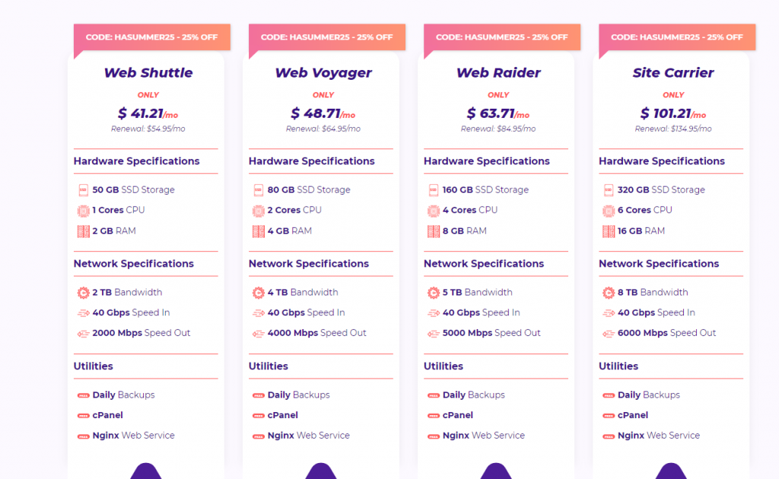Select the Web Raider plan title
779x479 pixels.
coord(498,72)
